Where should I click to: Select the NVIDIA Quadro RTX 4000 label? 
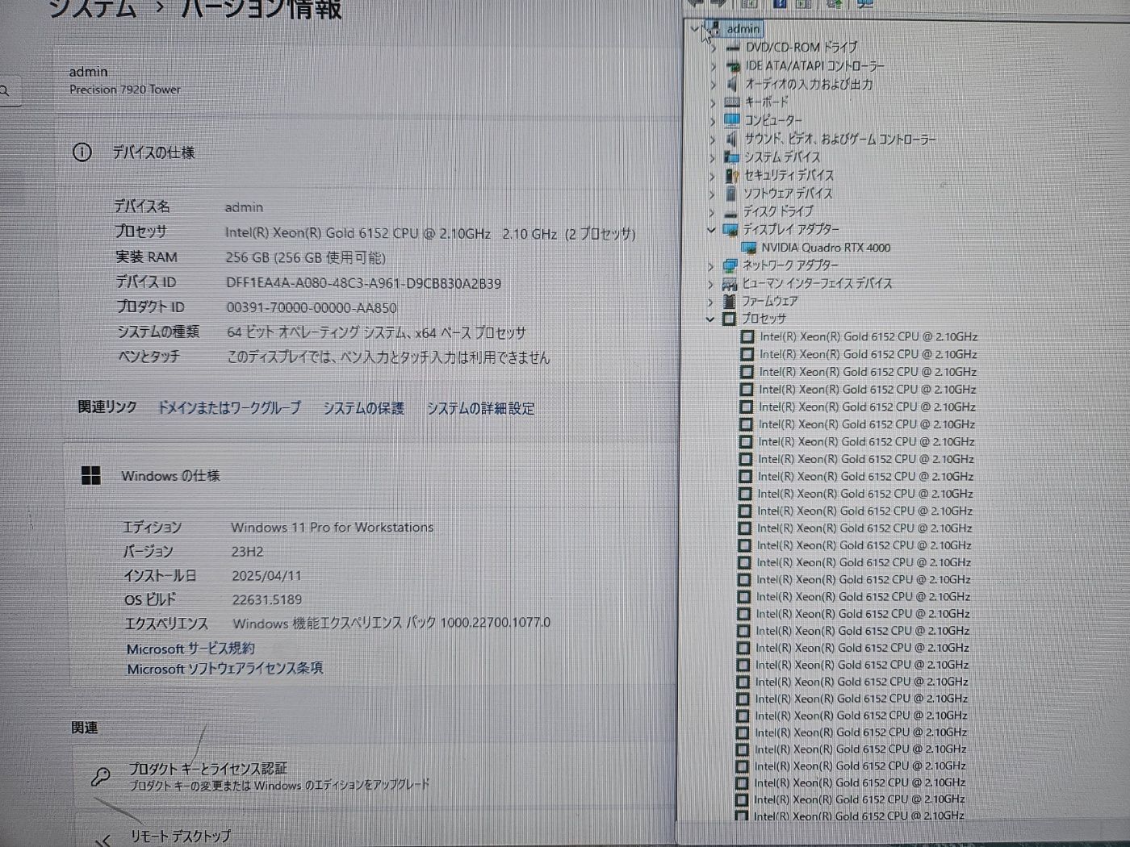(x=826, y=248)
